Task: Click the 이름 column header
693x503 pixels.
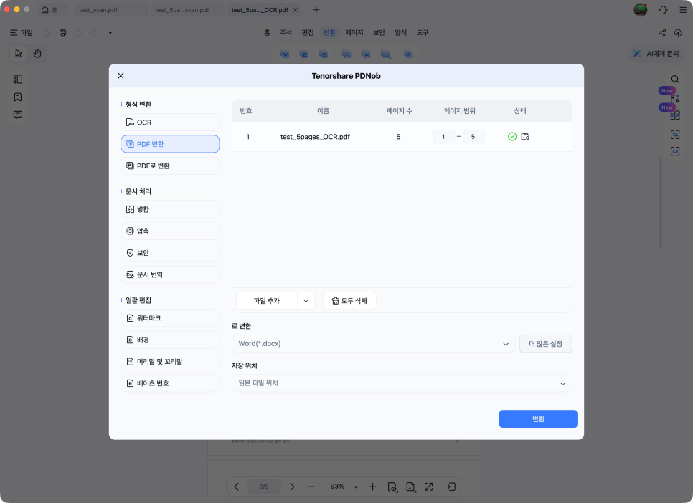Action: click(323, 111)
